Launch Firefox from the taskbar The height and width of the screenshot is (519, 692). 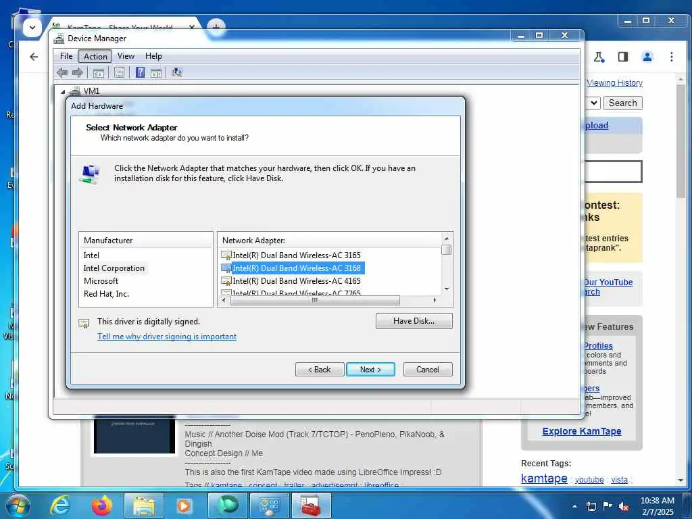pyautogui.click(x=102, y=505)
